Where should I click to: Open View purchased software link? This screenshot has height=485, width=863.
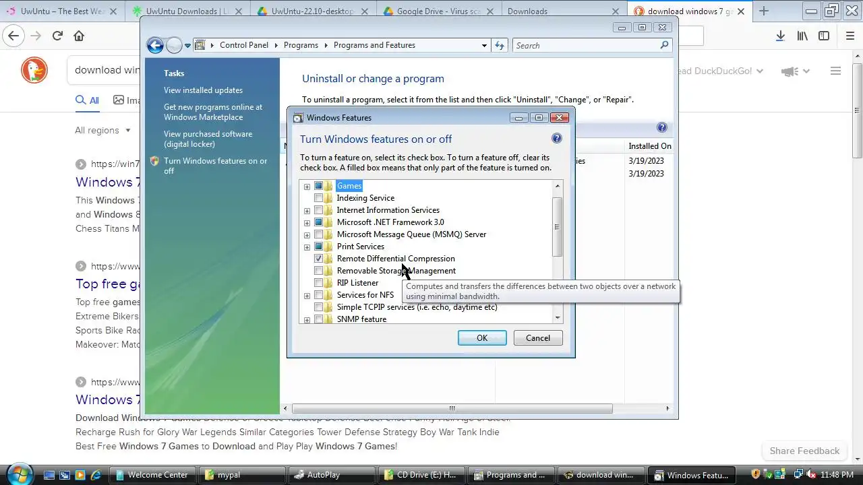[x=208, y=139]
